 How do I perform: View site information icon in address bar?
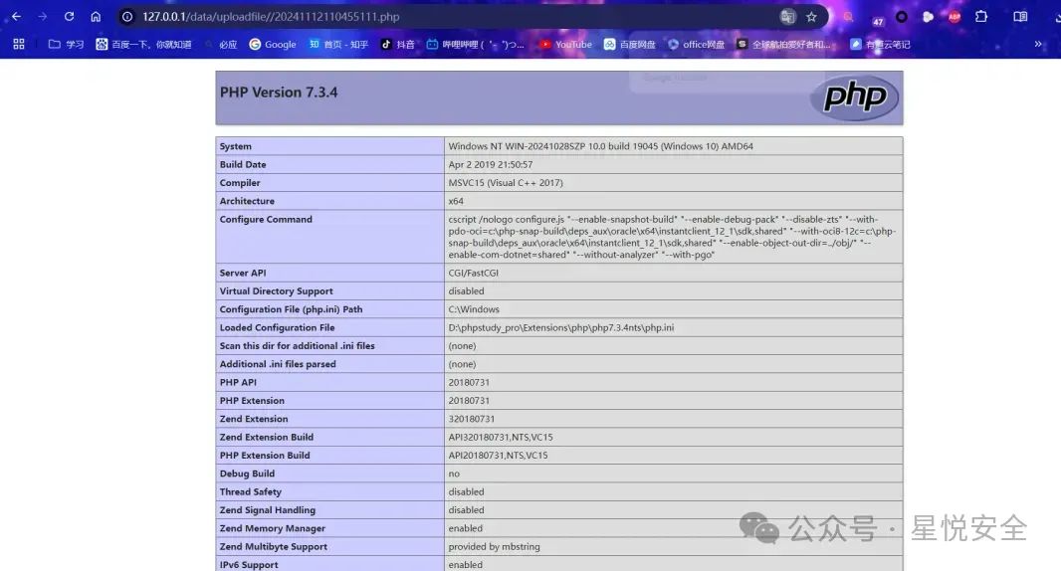coord(127,16)
